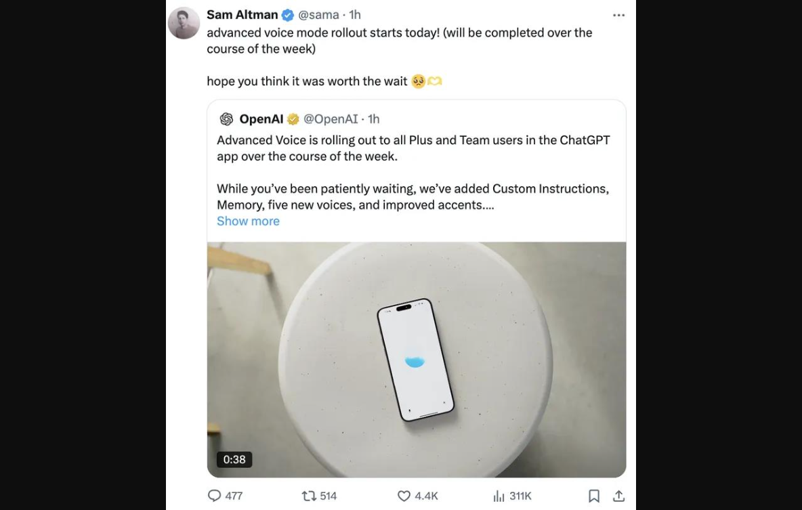802x510 pixels.
Task: Like the tweet with the heart icon
Action: pos(404,496)
